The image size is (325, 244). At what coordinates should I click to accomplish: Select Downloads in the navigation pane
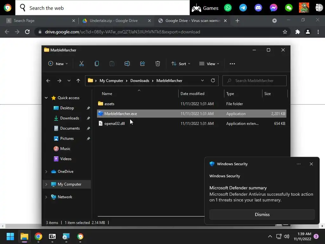[70, 118]
